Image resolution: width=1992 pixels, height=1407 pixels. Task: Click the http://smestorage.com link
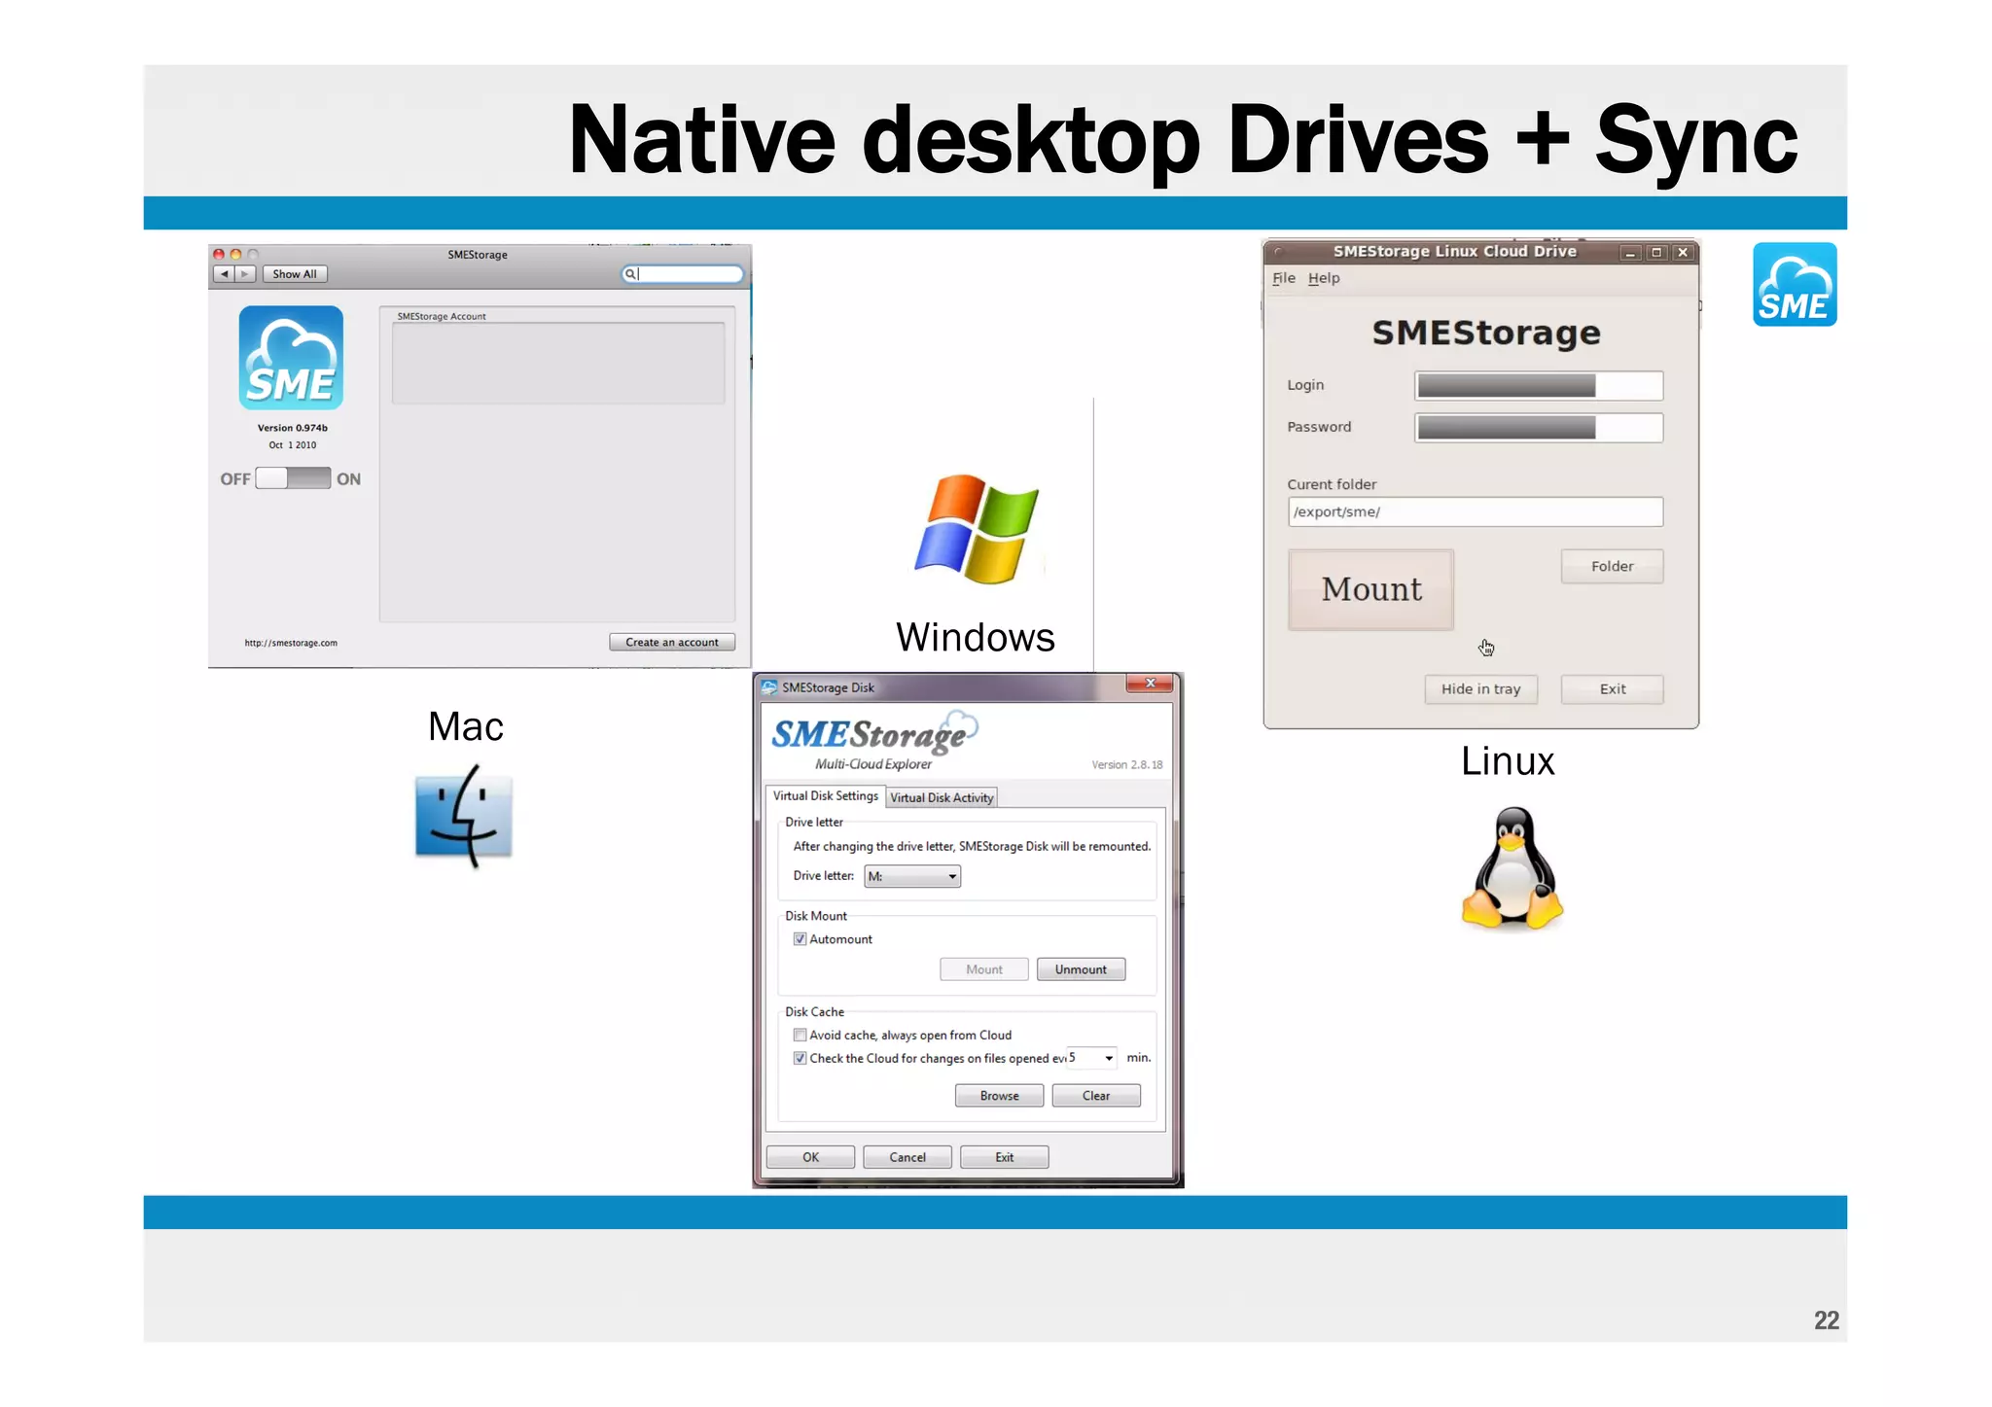pyautogui.click(x=291, y=643)
